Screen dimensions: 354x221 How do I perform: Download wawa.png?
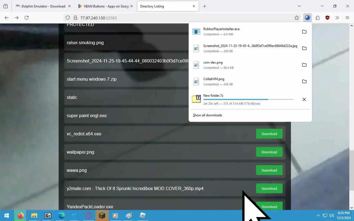coord(269,170)
